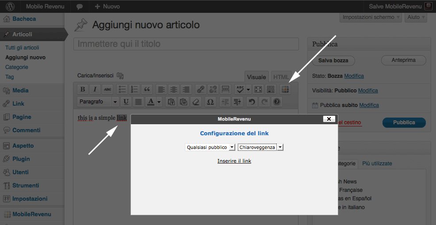Open the text color picker dropdown arrow

[159, 102]
